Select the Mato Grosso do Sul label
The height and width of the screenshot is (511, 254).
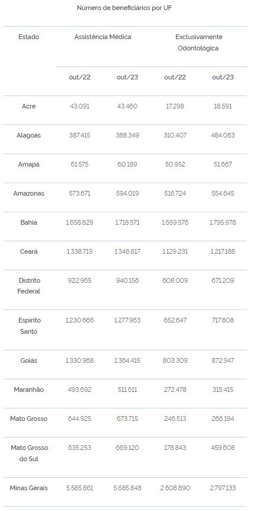click(28, 453)
